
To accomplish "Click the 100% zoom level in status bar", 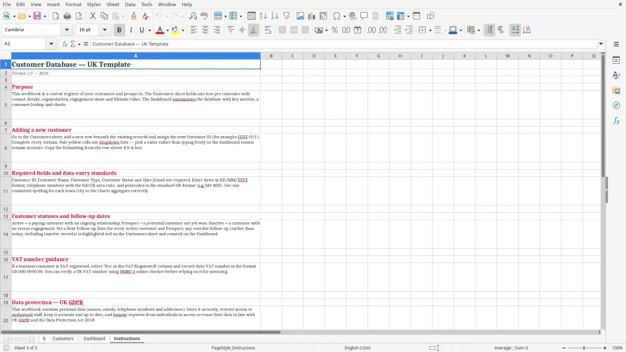I will coord(617,348).
